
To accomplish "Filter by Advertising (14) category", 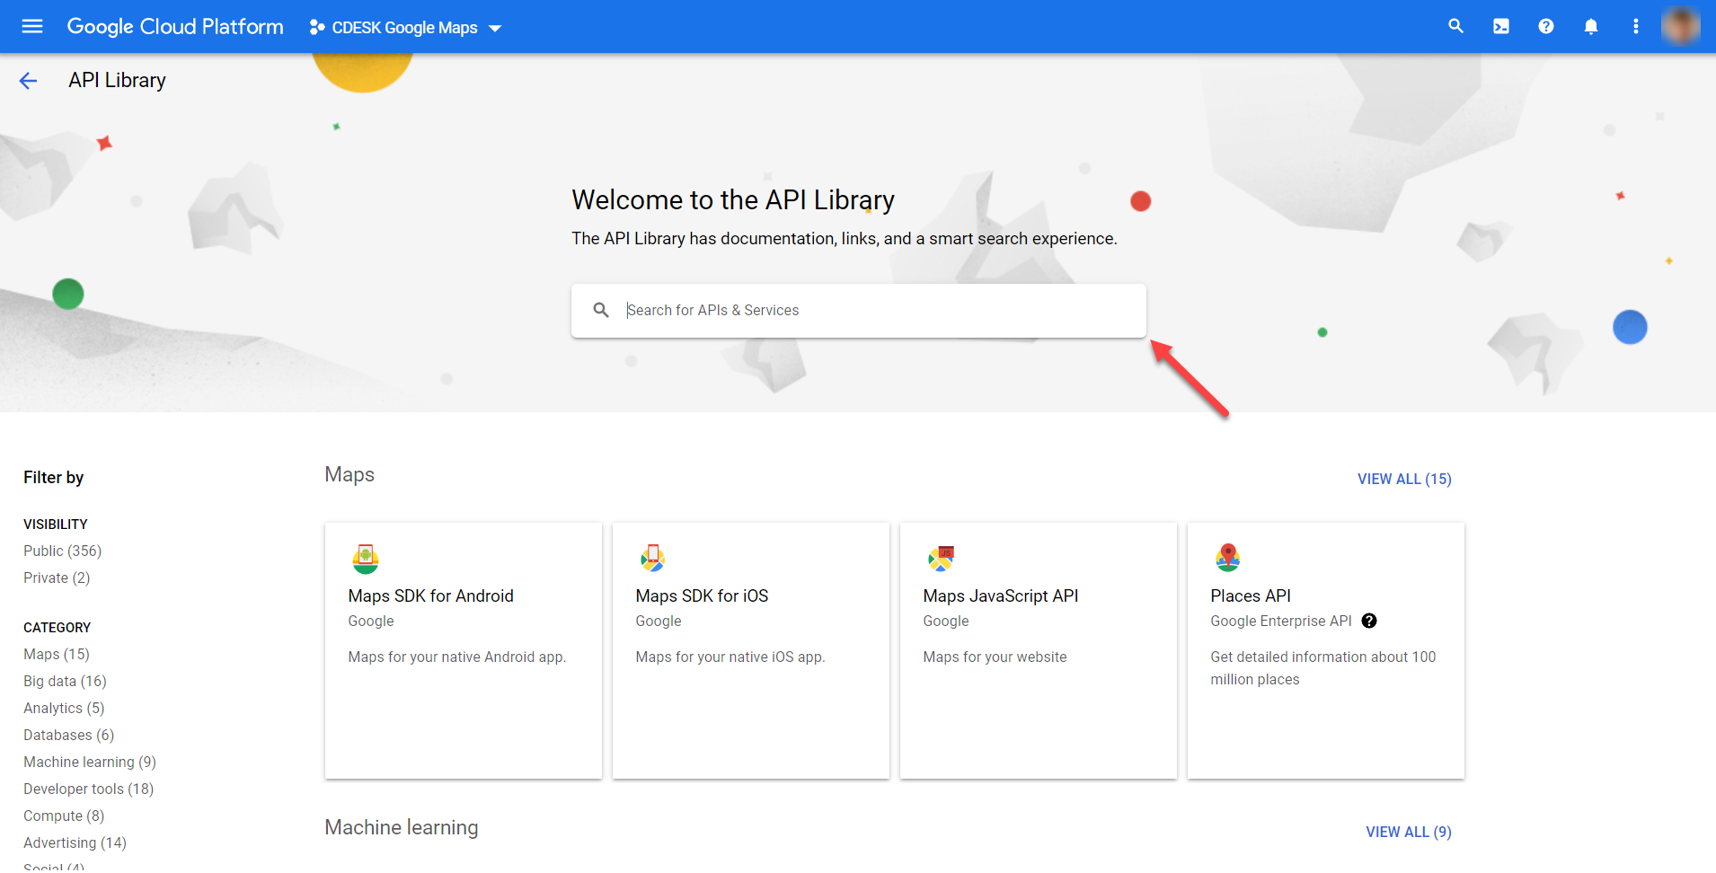I will (x=75, y=842).
